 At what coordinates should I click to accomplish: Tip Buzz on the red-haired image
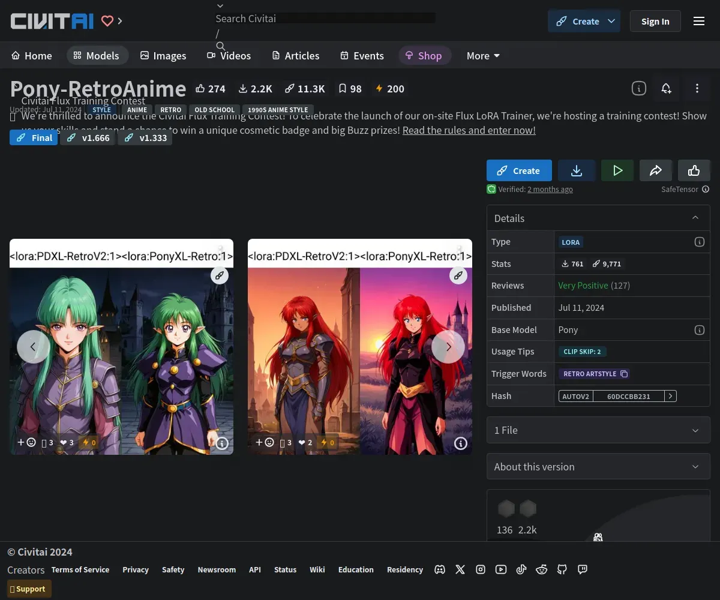pos(328,443)
